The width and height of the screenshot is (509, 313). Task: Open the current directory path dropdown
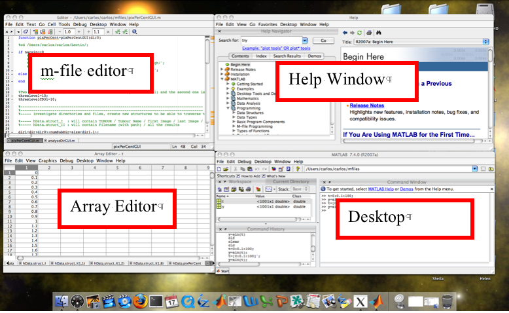point(474,169)
